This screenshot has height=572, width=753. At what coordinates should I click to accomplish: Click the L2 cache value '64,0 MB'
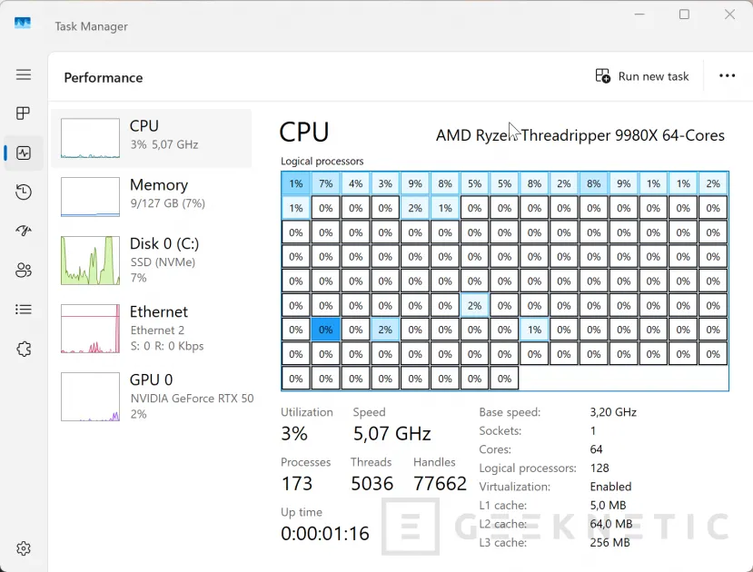tap(611, 524)
